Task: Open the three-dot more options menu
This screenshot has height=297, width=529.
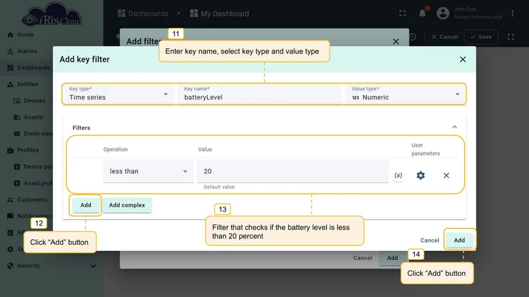Action: [512, 13]
